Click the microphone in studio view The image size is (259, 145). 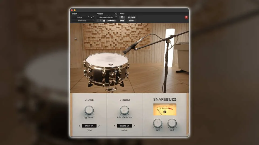coord(131,49)
